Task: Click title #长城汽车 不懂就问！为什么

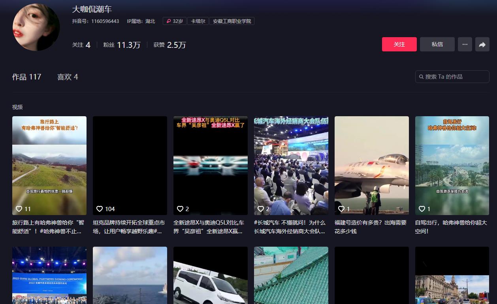Action: pyautogui.click(x=290, y=227)
